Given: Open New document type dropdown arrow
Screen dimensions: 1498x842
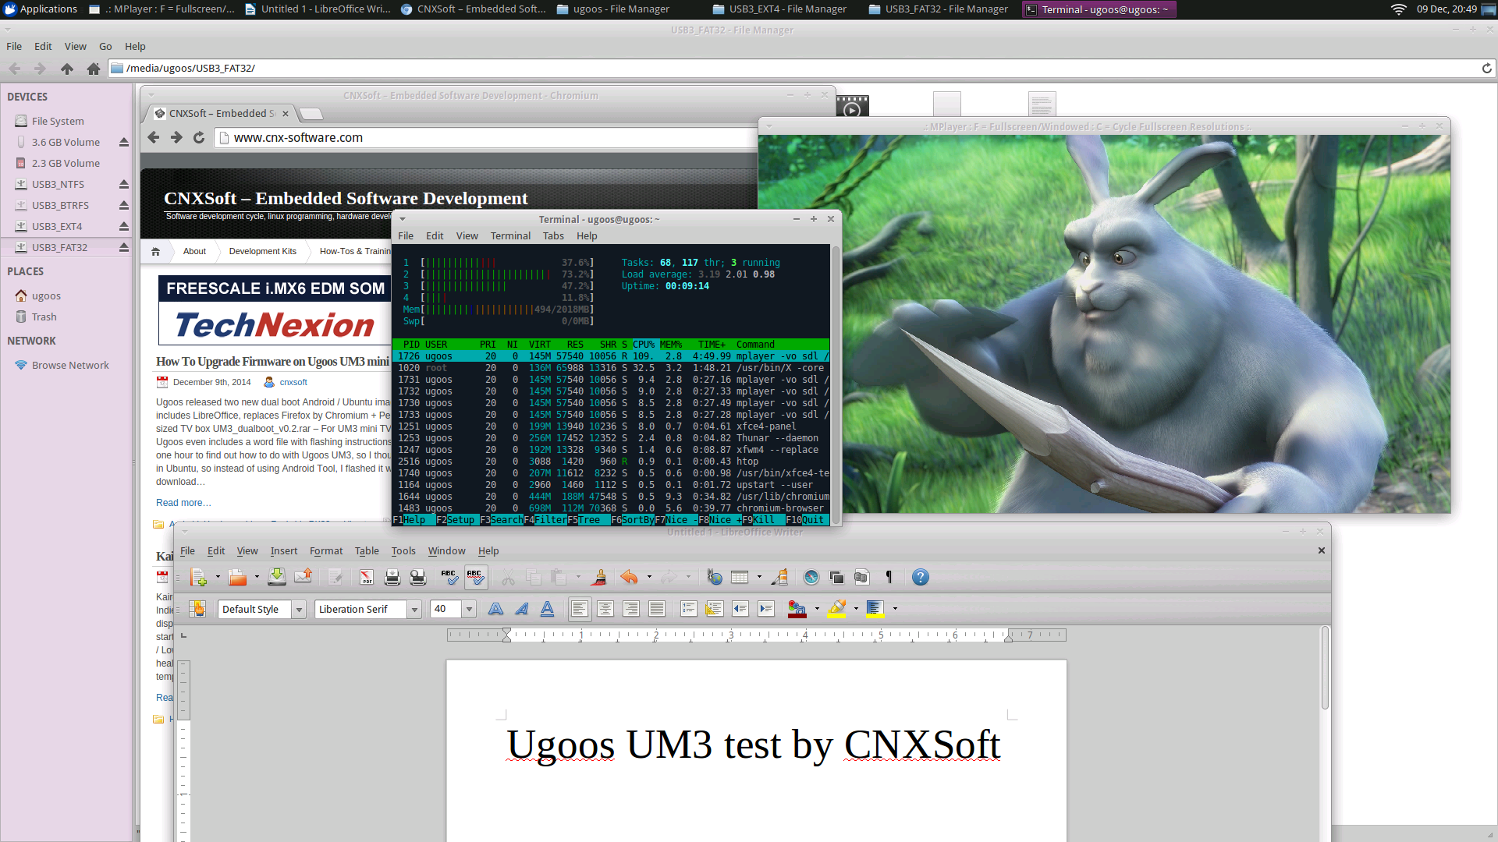Looking at the screenshot, I should pyautogui.click(x=218, y=578).
